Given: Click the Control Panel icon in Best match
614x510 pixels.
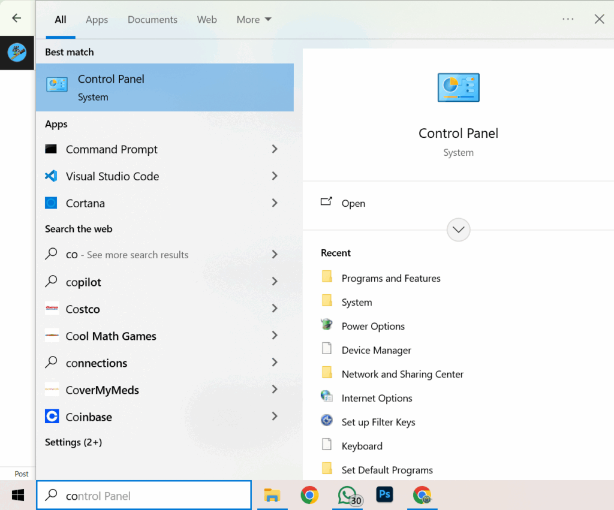Looking at the screenshot, I should 57,84.
